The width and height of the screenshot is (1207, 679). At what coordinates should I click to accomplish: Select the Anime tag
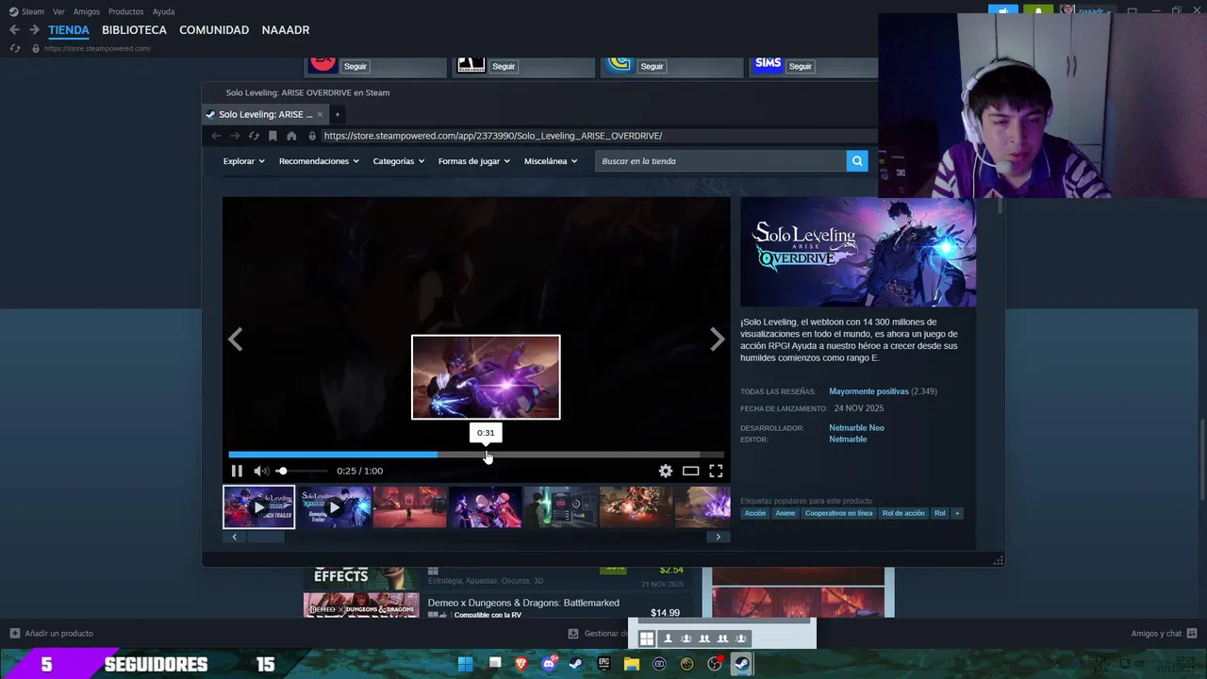coord(785,513)
